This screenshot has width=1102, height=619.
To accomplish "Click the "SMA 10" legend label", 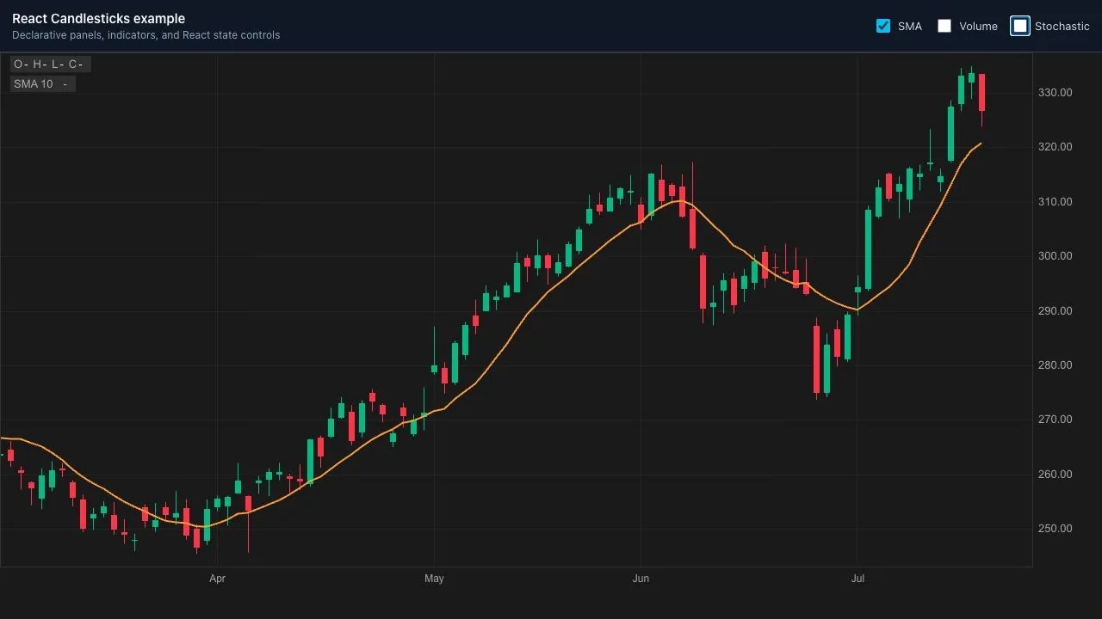I will tap(34, 84).
